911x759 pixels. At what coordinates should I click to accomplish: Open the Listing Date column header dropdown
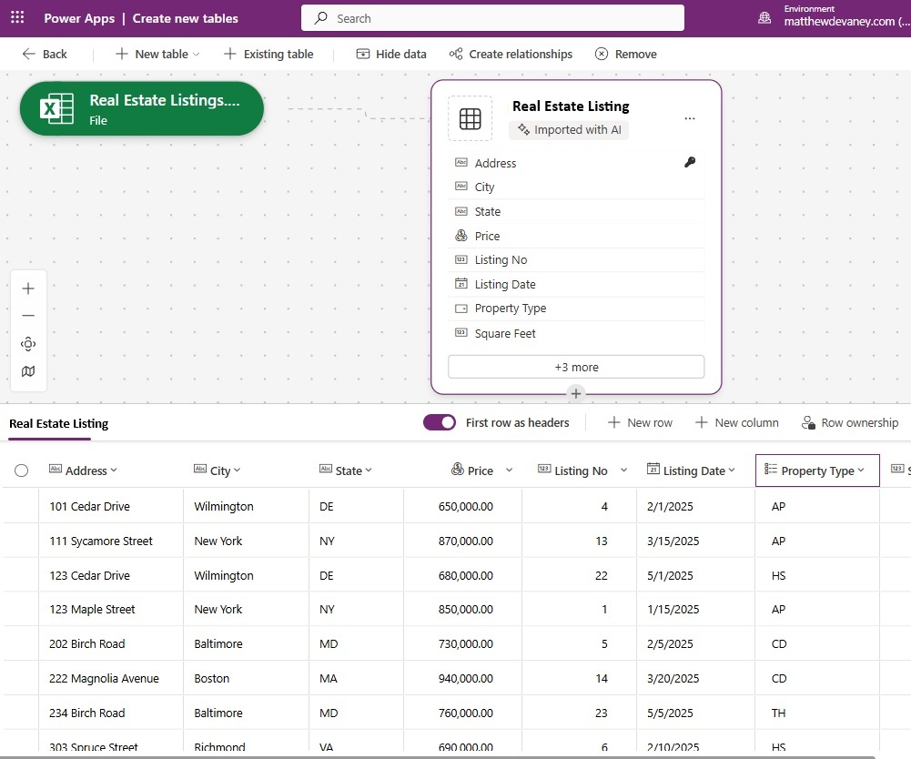click(732, 471)
